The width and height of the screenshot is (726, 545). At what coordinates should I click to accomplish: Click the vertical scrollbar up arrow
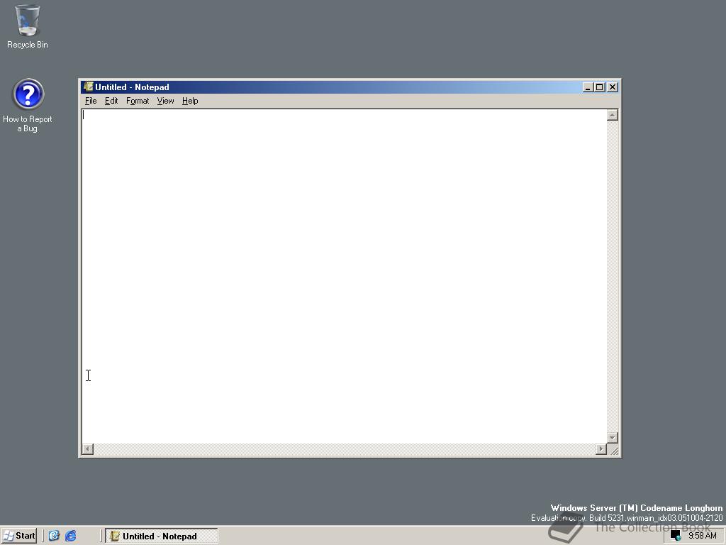pos(612,115)
